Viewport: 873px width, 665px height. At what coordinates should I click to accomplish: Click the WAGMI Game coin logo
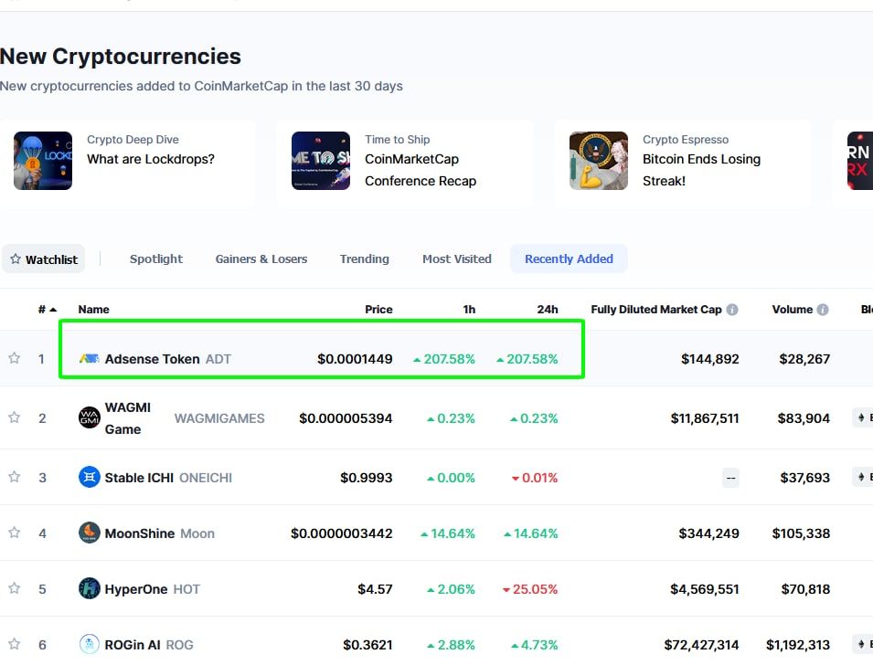(88, 417)
